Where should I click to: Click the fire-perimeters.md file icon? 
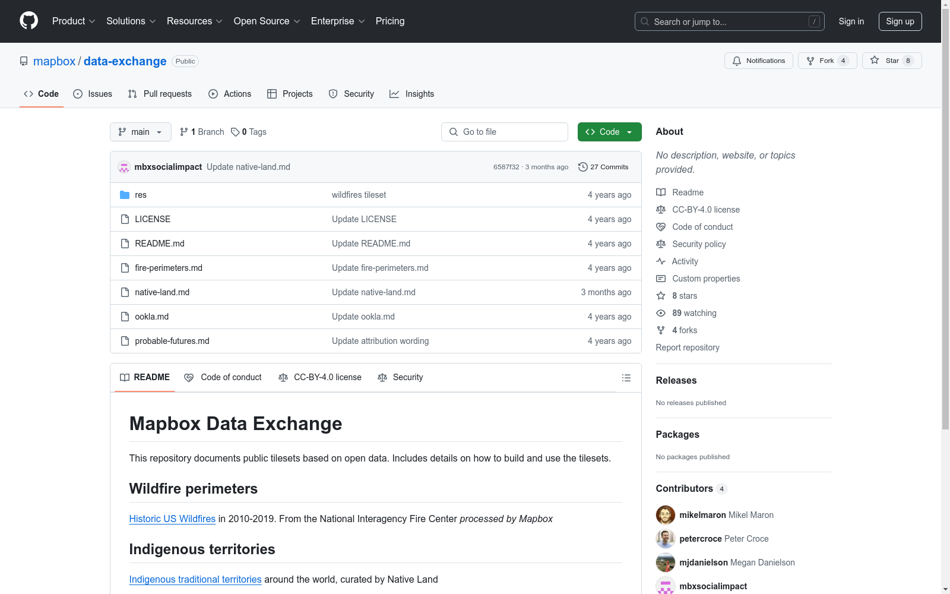pos(125,268)
